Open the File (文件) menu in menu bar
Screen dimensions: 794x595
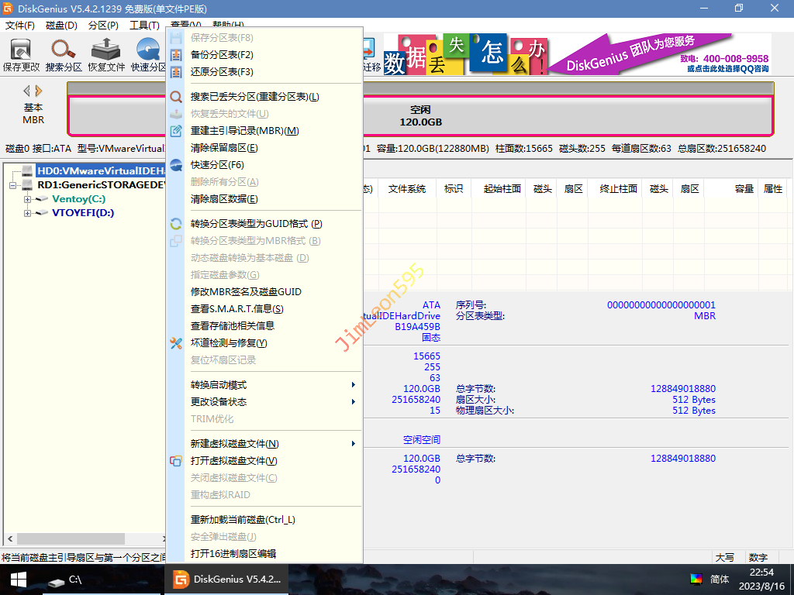(x=19, y=26)
